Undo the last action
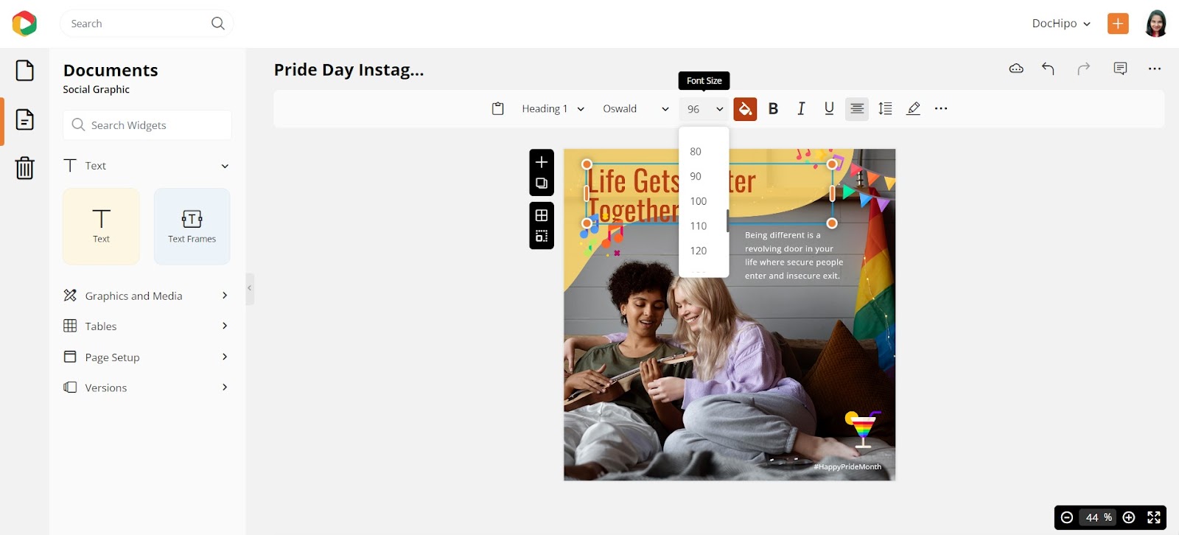Viewport: 1179px width, 535px height. [x=1048, y=69]
